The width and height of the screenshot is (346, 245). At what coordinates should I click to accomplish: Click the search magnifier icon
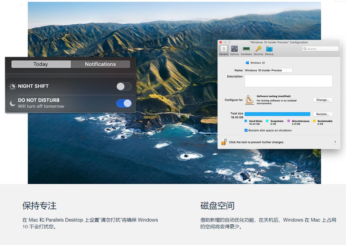tap(305, 49)
